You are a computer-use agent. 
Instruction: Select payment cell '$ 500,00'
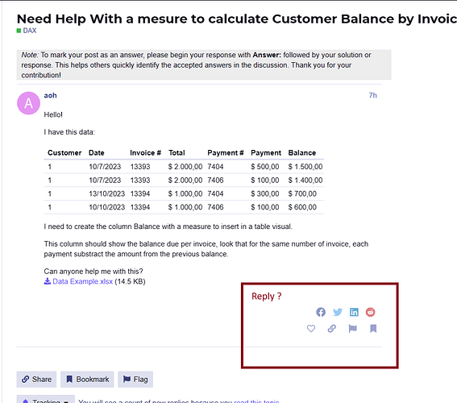pyautogui.click(x=265, y=167)
